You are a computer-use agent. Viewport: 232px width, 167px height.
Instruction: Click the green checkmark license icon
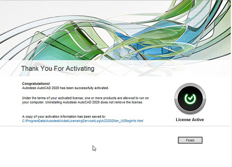coord(190,98)
